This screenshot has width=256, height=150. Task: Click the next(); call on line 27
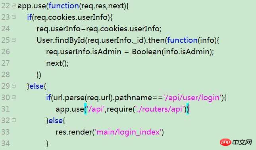click(58, 63)
